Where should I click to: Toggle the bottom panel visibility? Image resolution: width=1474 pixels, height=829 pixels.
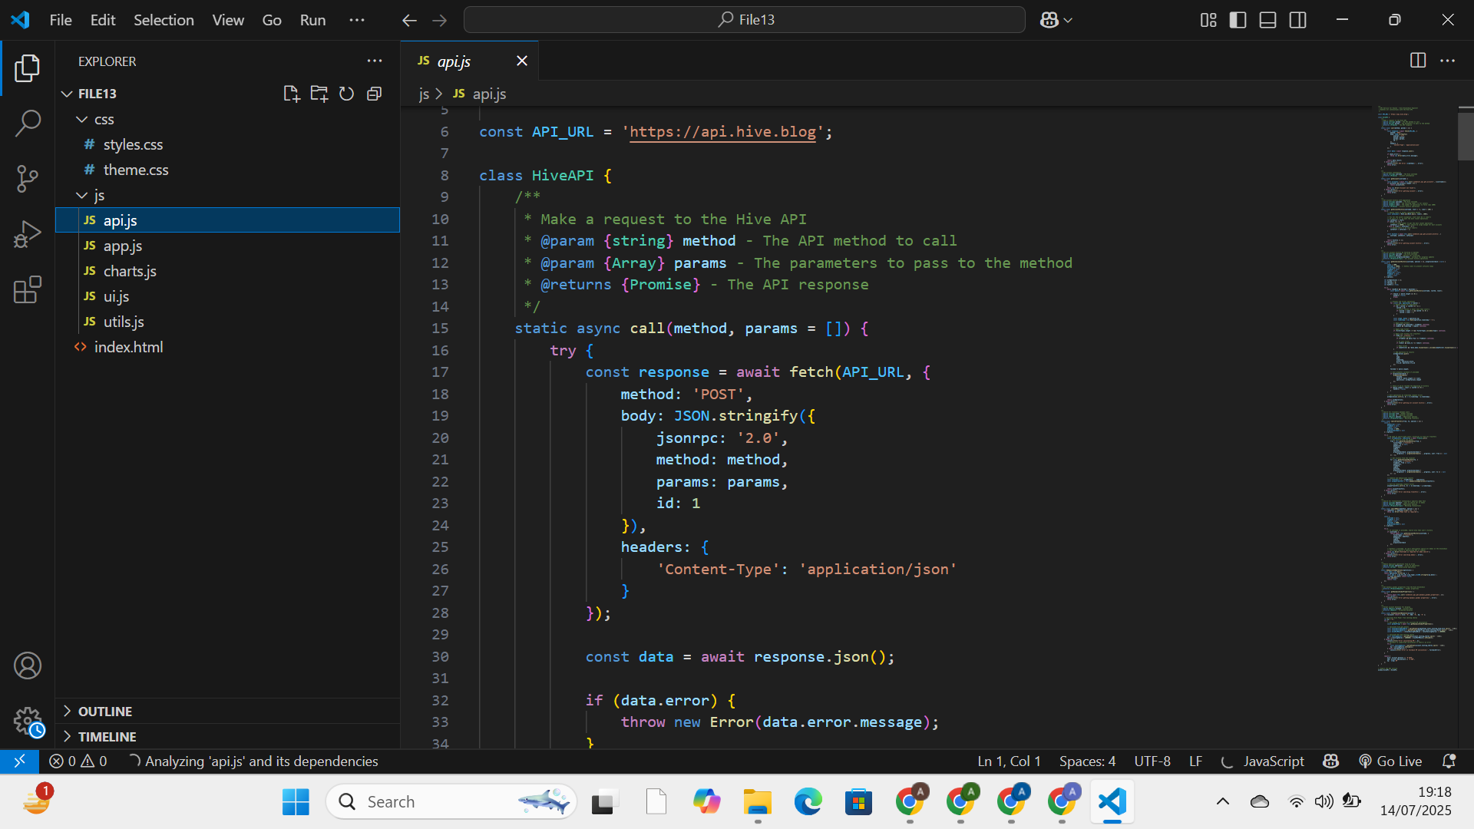[1267, 20]
